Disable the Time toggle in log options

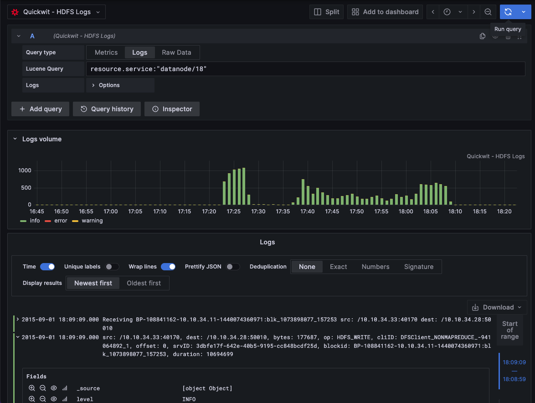(47, 267)
